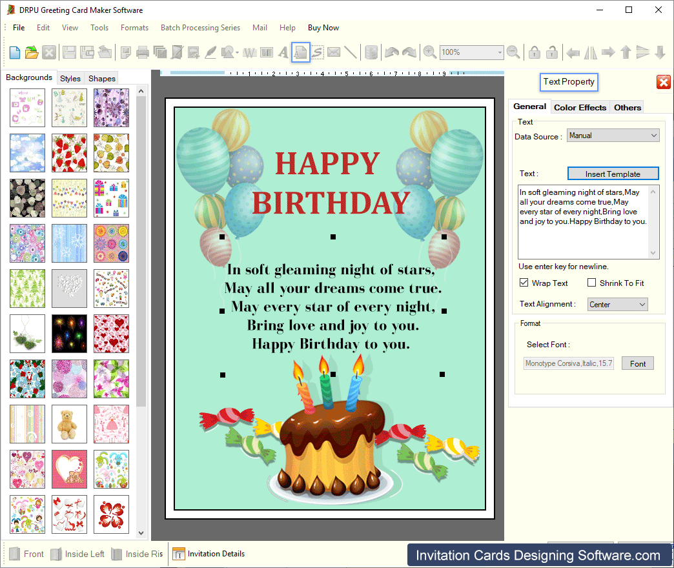Open the Batch Processing Series menu

click(200, 28)
